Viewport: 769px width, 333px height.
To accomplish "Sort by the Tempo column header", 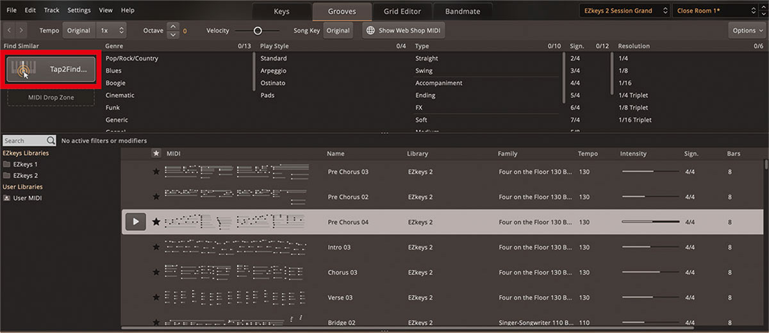I will coord(588,154).
